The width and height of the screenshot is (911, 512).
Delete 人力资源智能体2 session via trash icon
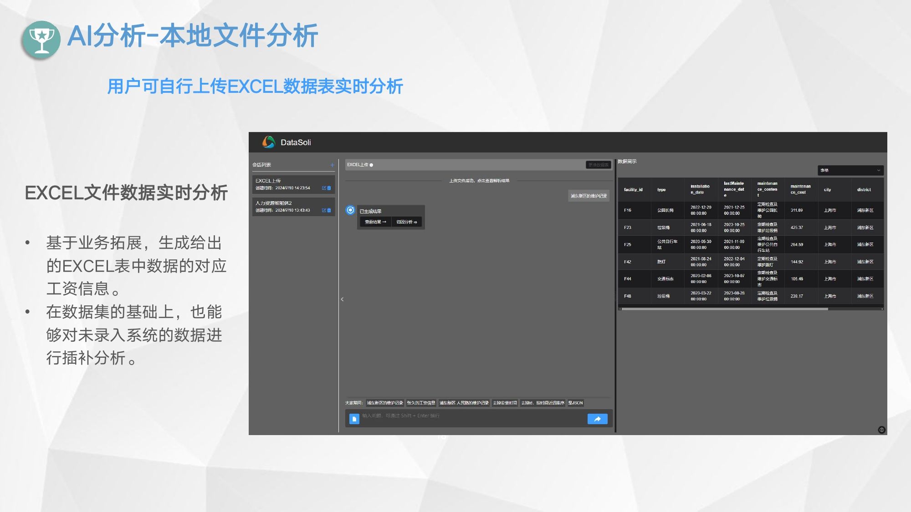329,210
